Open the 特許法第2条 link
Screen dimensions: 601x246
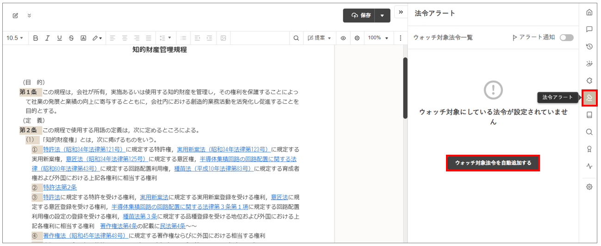60,187
